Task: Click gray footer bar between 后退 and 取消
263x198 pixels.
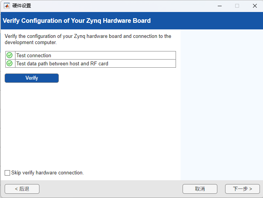Action: point(111,189)
